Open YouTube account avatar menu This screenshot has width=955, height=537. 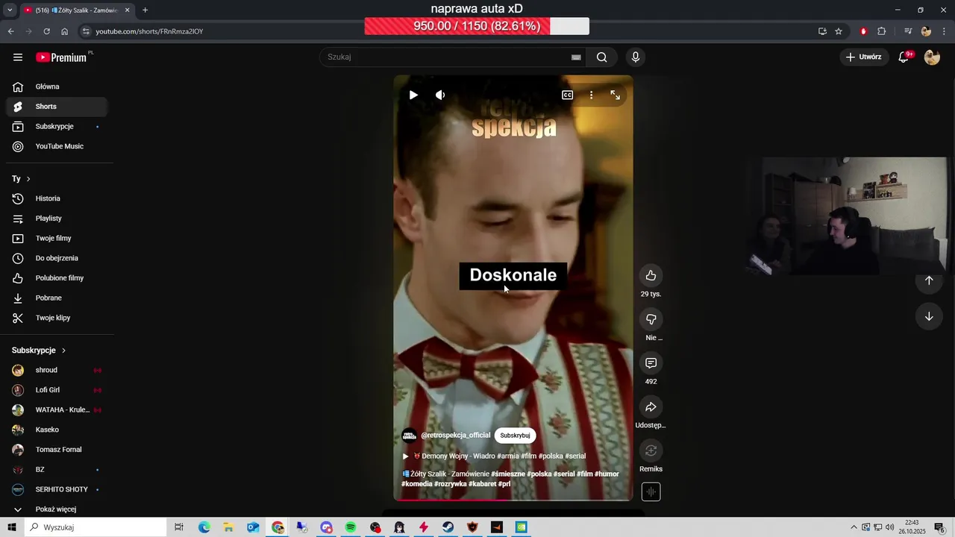(x=932, y=57)
